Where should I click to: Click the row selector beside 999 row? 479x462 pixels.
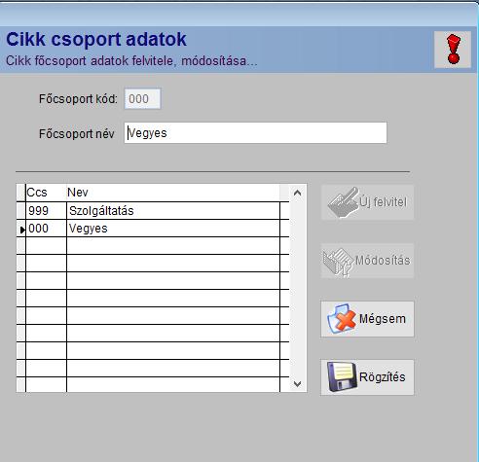21,211
